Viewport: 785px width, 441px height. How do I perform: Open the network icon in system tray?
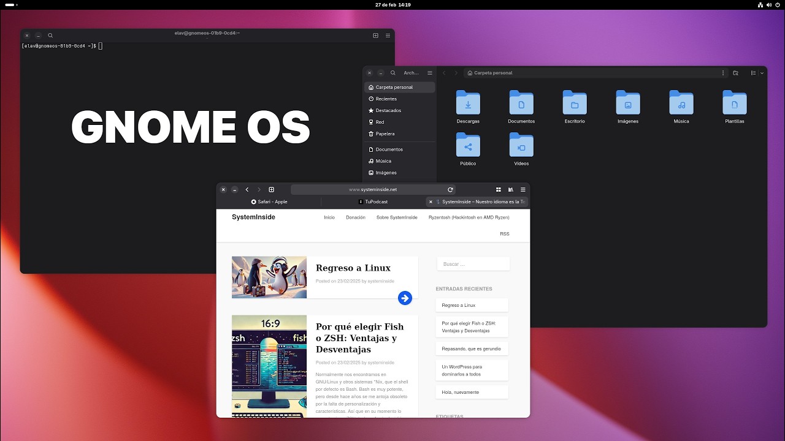tap(759, 5)
